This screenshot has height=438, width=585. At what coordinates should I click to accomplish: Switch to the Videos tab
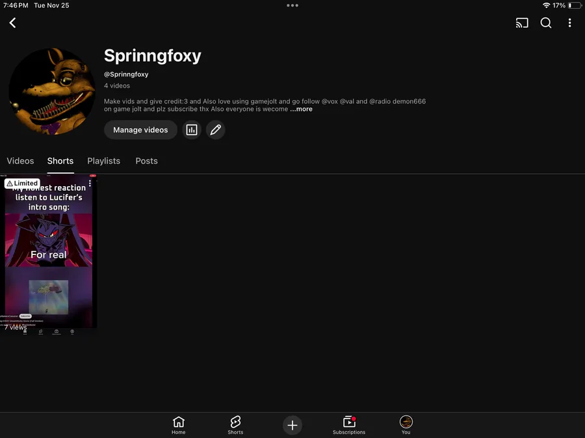coord(20,161)
